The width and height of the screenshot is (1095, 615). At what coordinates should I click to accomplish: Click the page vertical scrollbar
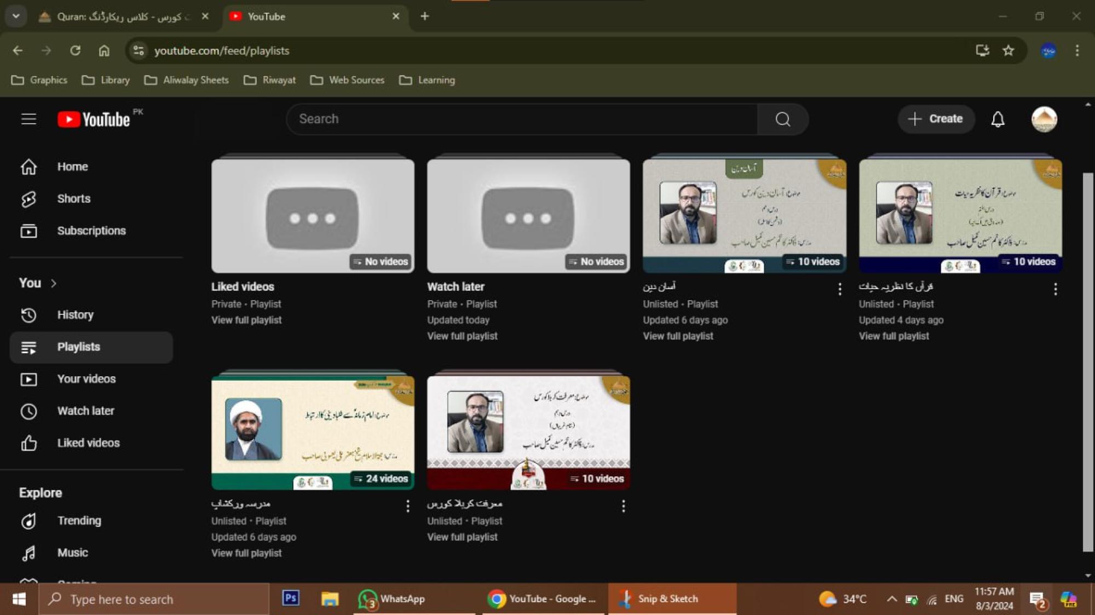[1087, 361]
